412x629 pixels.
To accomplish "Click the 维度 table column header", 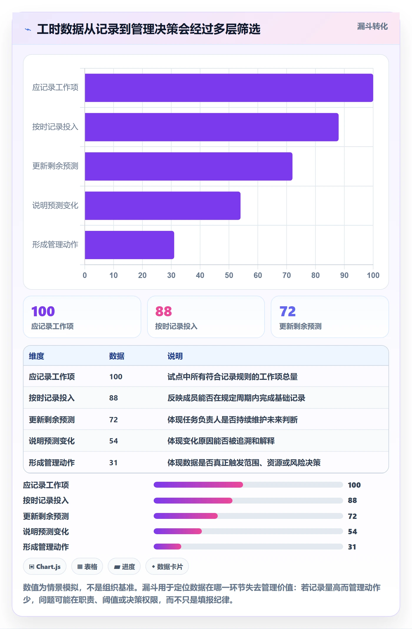I will click(x=36, y=356).
